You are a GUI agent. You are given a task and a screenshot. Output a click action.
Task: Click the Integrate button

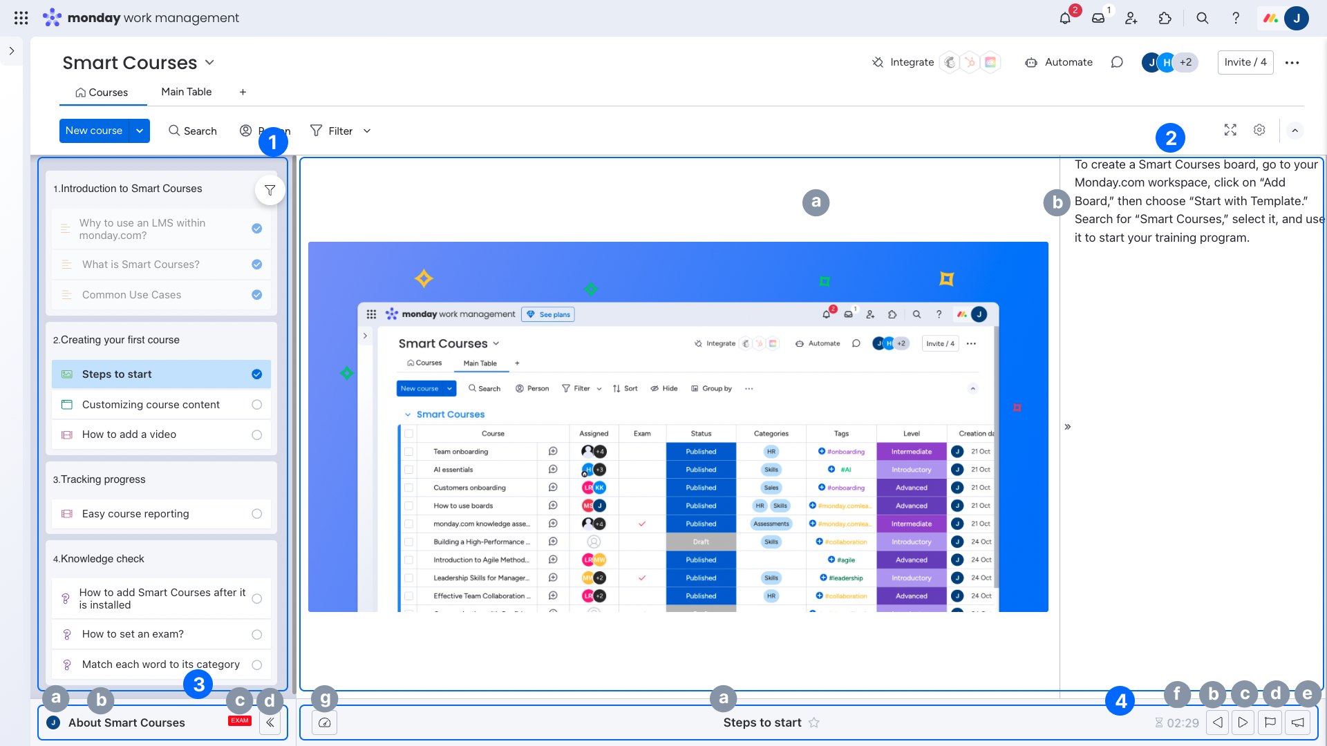coord(903,62)
